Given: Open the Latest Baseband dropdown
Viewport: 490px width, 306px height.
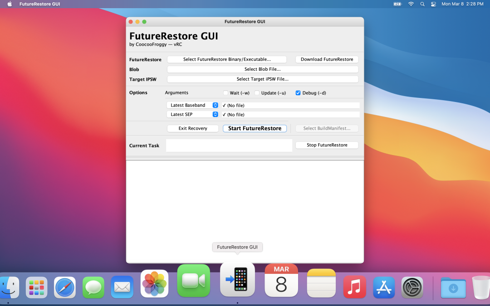Looking at the screenshot, I should tap(192, 105).
